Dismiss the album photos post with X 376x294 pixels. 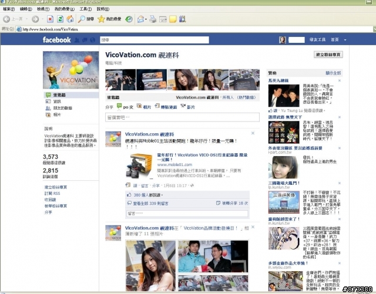253,227
